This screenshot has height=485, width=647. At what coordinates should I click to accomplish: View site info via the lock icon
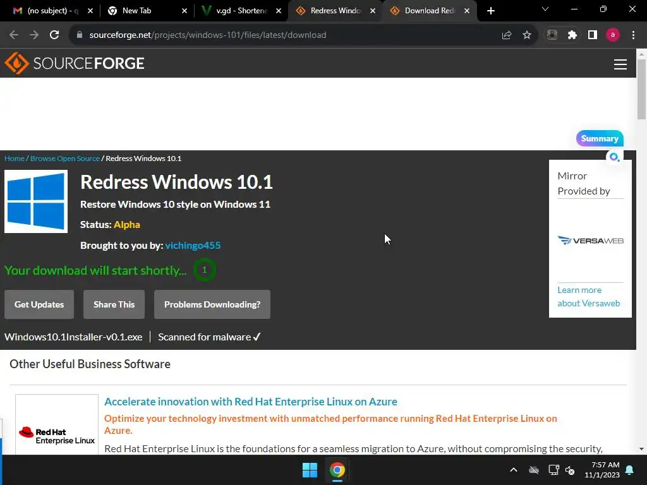(79, 35)
